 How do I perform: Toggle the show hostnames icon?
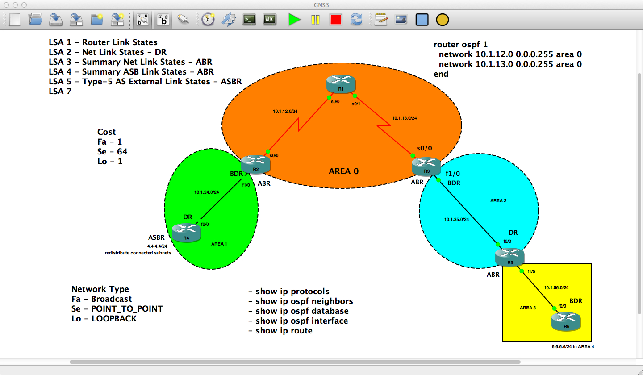coord(163,19)
